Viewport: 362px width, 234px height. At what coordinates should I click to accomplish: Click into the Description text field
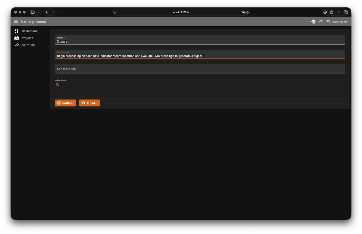(200, 56)
